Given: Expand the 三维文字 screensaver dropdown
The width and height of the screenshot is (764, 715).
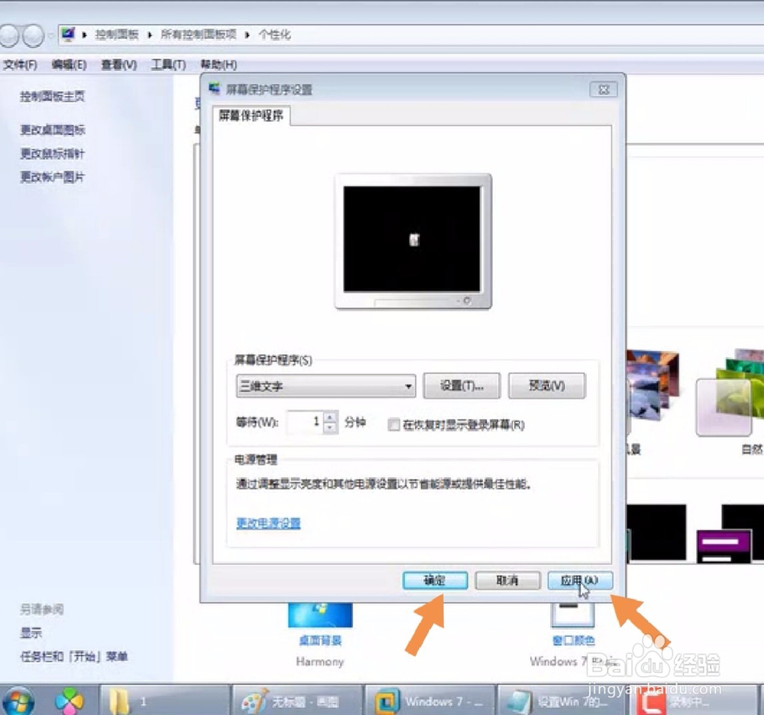Looking at the screenshot, I should [325, 386].
